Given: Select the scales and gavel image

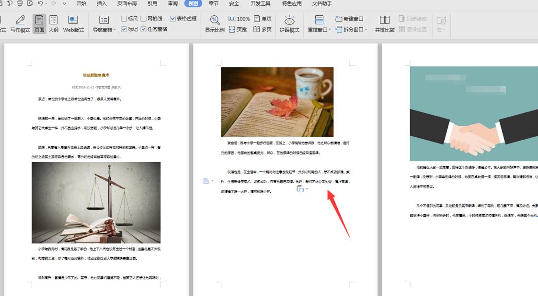Looking at the screenshot, I should point(96,203).
